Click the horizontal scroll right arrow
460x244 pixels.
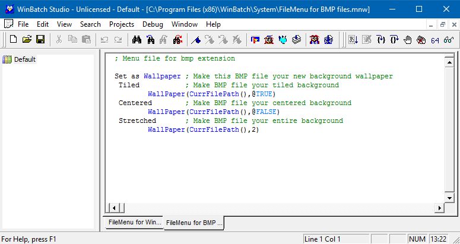(439, 208)
